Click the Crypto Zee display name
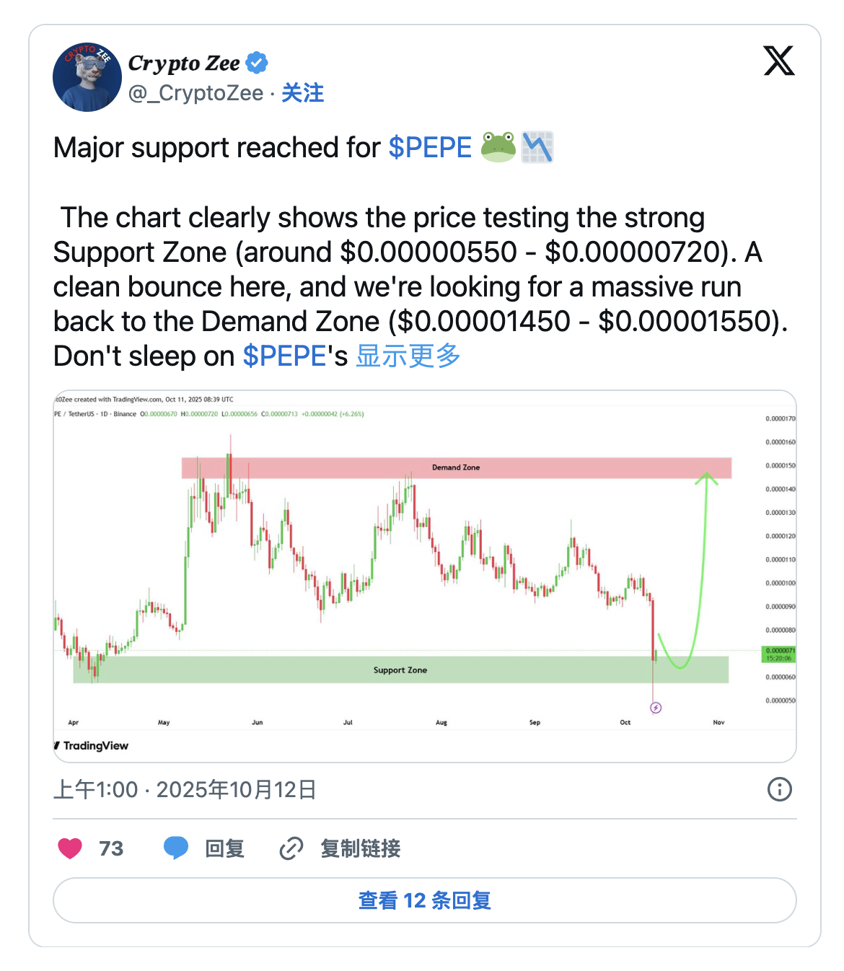The image size is (844, 971). 184,63
